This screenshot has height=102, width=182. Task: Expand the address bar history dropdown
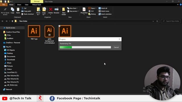[x=153, y=21]
